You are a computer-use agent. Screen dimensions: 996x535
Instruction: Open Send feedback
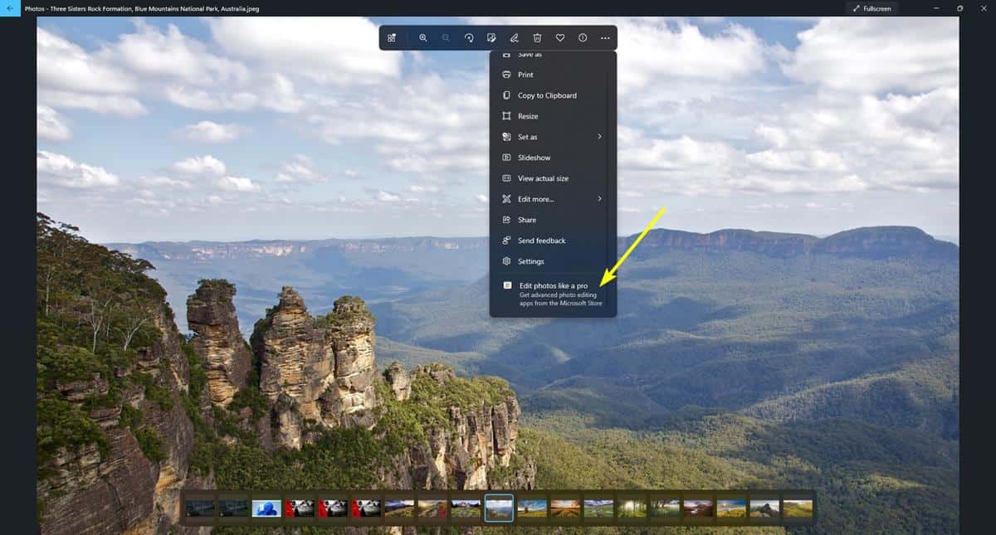click(553, 241)
